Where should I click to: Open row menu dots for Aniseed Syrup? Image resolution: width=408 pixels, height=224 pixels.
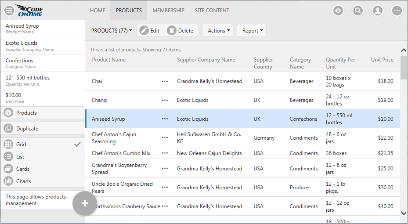pos(165,119)
